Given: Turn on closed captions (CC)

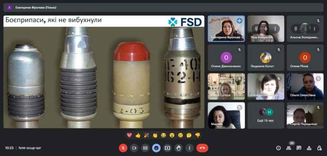Looking at the screenshot, I should point(145,148).
